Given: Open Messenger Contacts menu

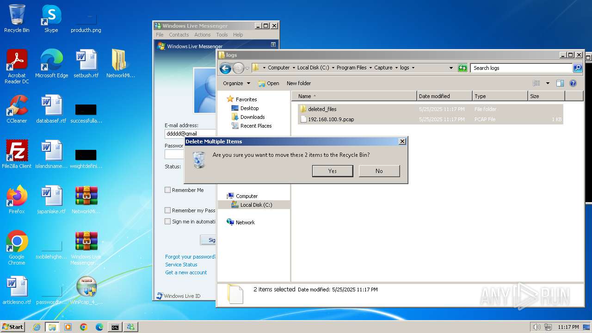Looking at the screenshot, I should tap(179, 35).
